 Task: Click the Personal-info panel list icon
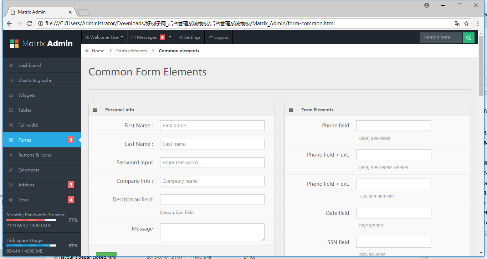click(x=95, y=110)
